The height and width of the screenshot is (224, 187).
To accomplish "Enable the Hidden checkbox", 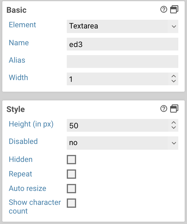I will pyautogui.click(x=71, y=160).
